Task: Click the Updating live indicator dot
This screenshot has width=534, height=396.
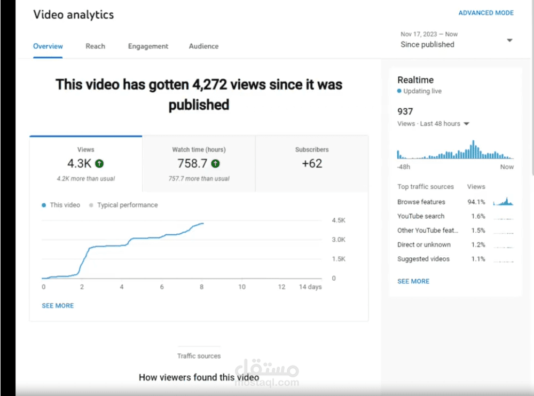Action: pyautogui.click(x=399, y=91)
